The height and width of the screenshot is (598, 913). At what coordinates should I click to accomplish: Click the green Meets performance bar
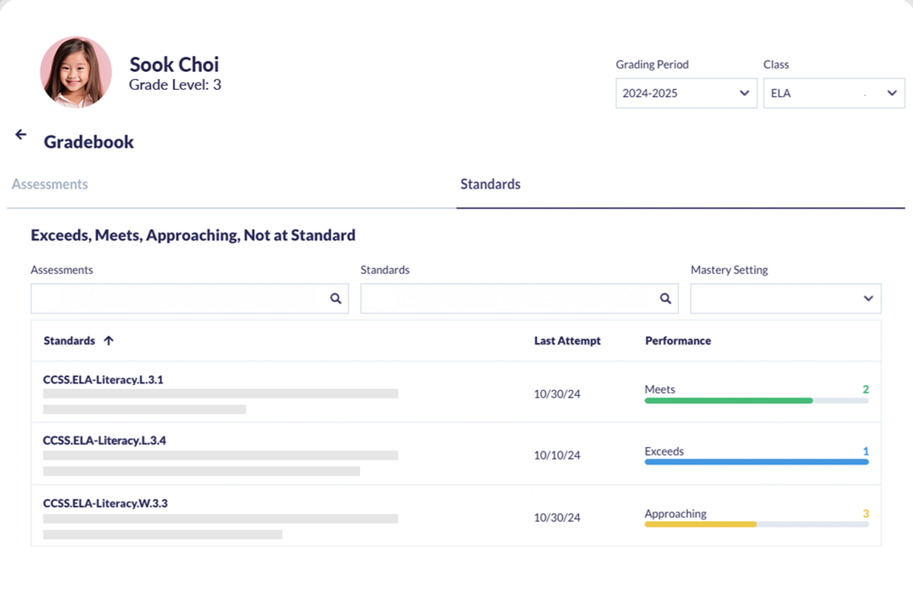click(728, 401)
